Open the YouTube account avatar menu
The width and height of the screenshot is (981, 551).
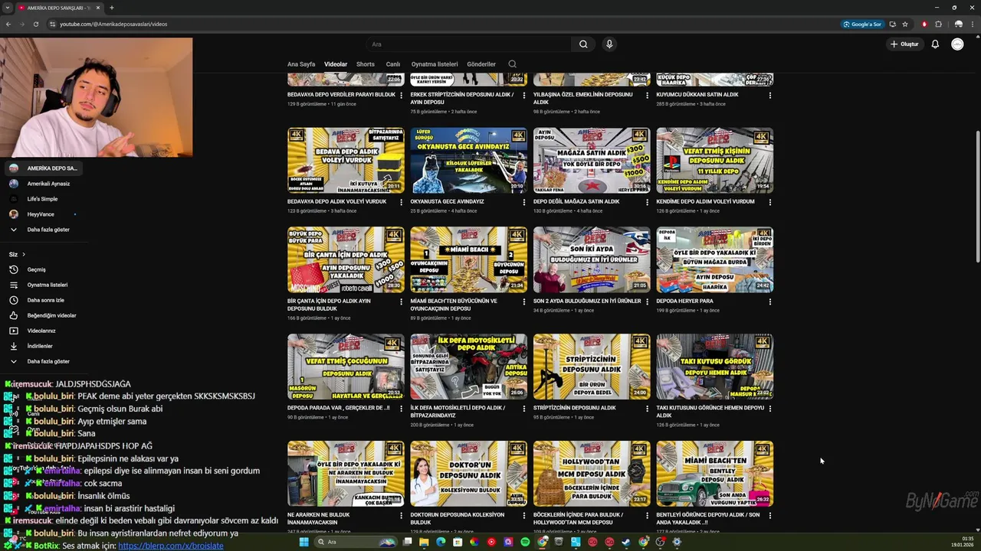tap(957, 44)
